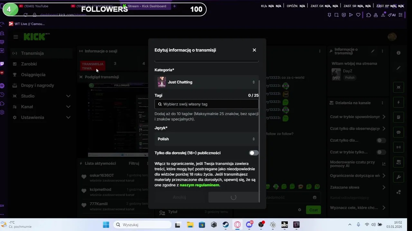Open the hamburger menu next to Kick logo
The image size is (412, 231).
point(15,37)
